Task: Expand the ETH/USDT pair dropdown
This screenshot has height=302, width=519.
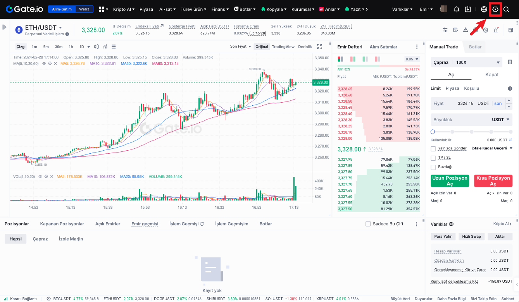Action: pos(60,28)
